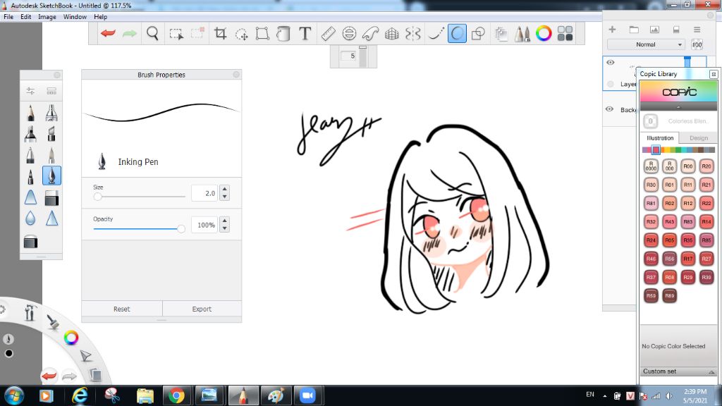Viewport: 722px width, 406px height.
Task: Click the Export button in Brush Properties
Action: pyautogui.click(x=202, y=309)
